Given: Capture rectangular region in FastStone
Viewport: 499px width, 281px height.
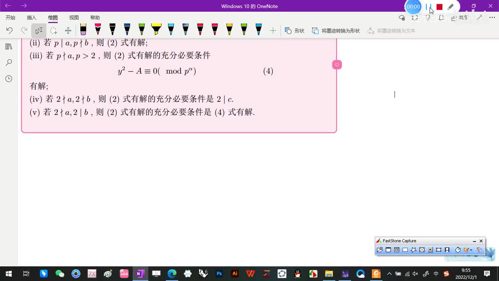Looking at the screenshot, I should pyautogui.click(x=405, y=250).
